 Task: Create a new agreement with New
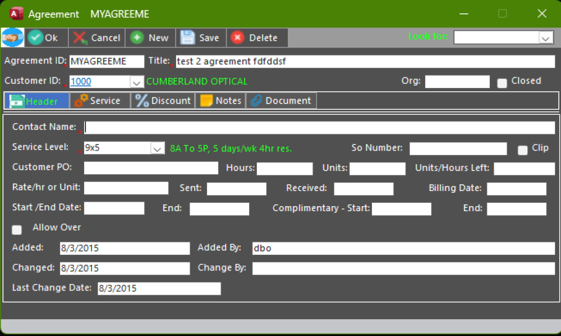(x=150, y=38)
